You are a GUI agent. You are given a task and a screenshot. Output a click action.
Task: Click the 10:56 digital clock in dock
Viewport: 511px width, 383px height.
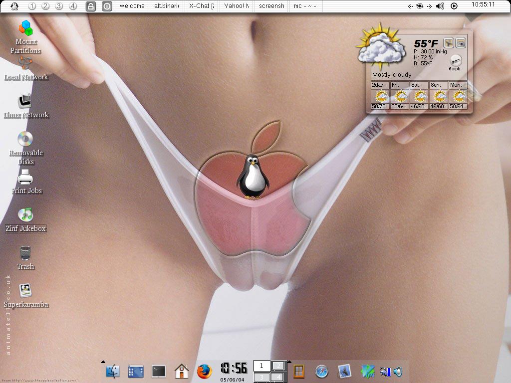234,369
